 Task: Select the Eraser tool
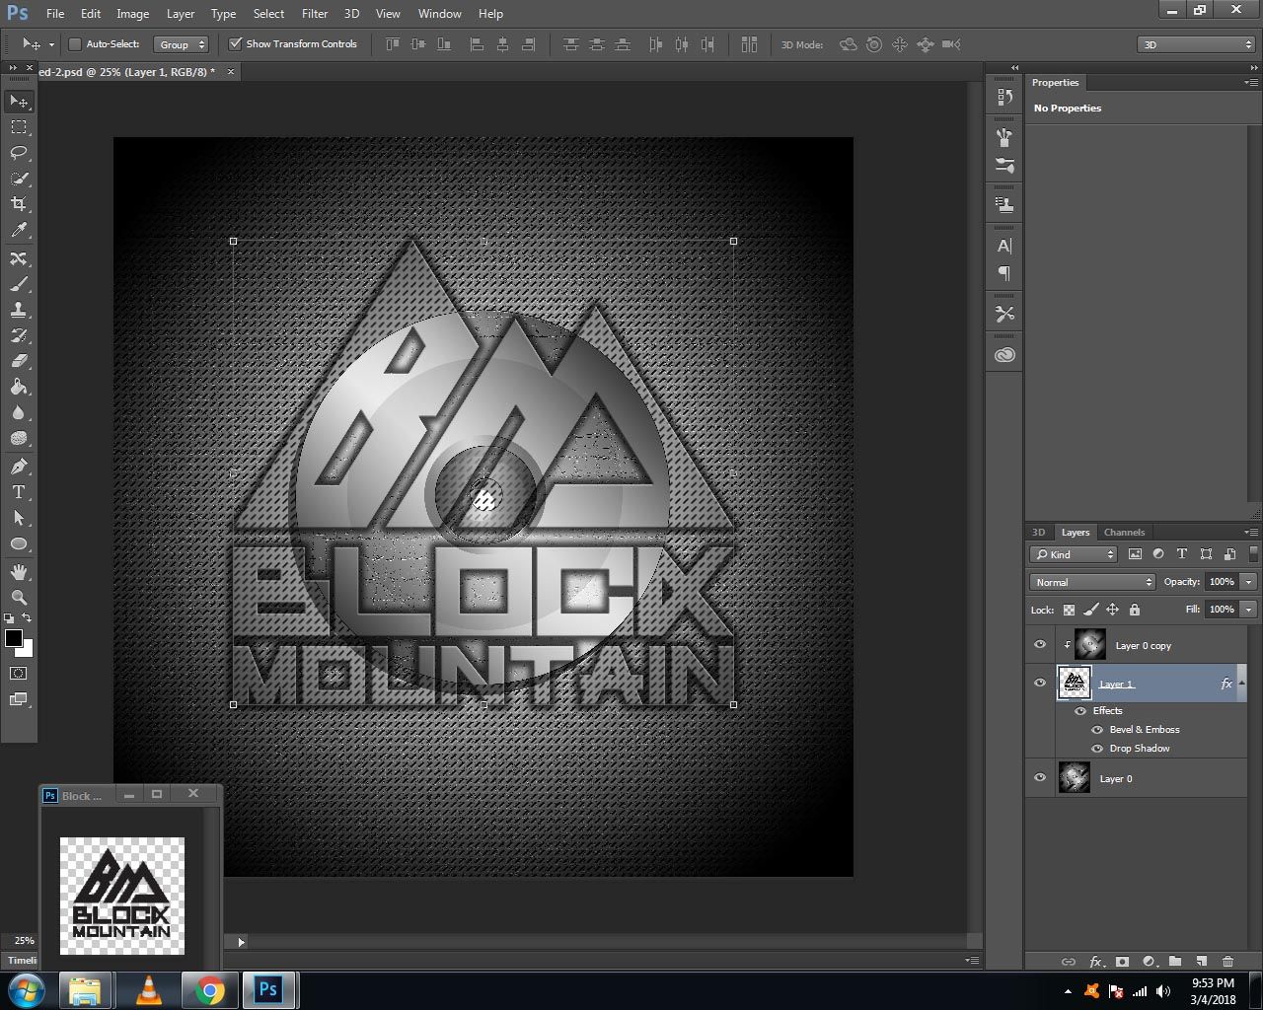(x=19, y=361)
